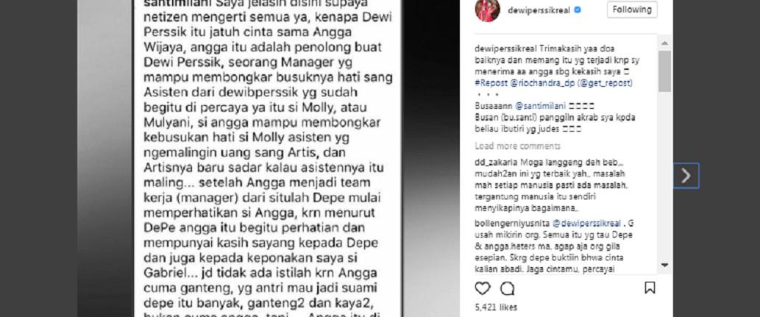Open comments via the speech bubble icon
The width and height of the screenshot is (760, 317).
(507, 288)
